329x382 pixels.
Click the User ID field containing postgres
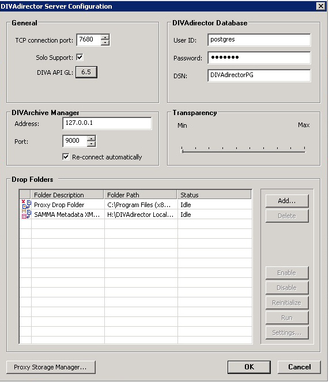259,40
